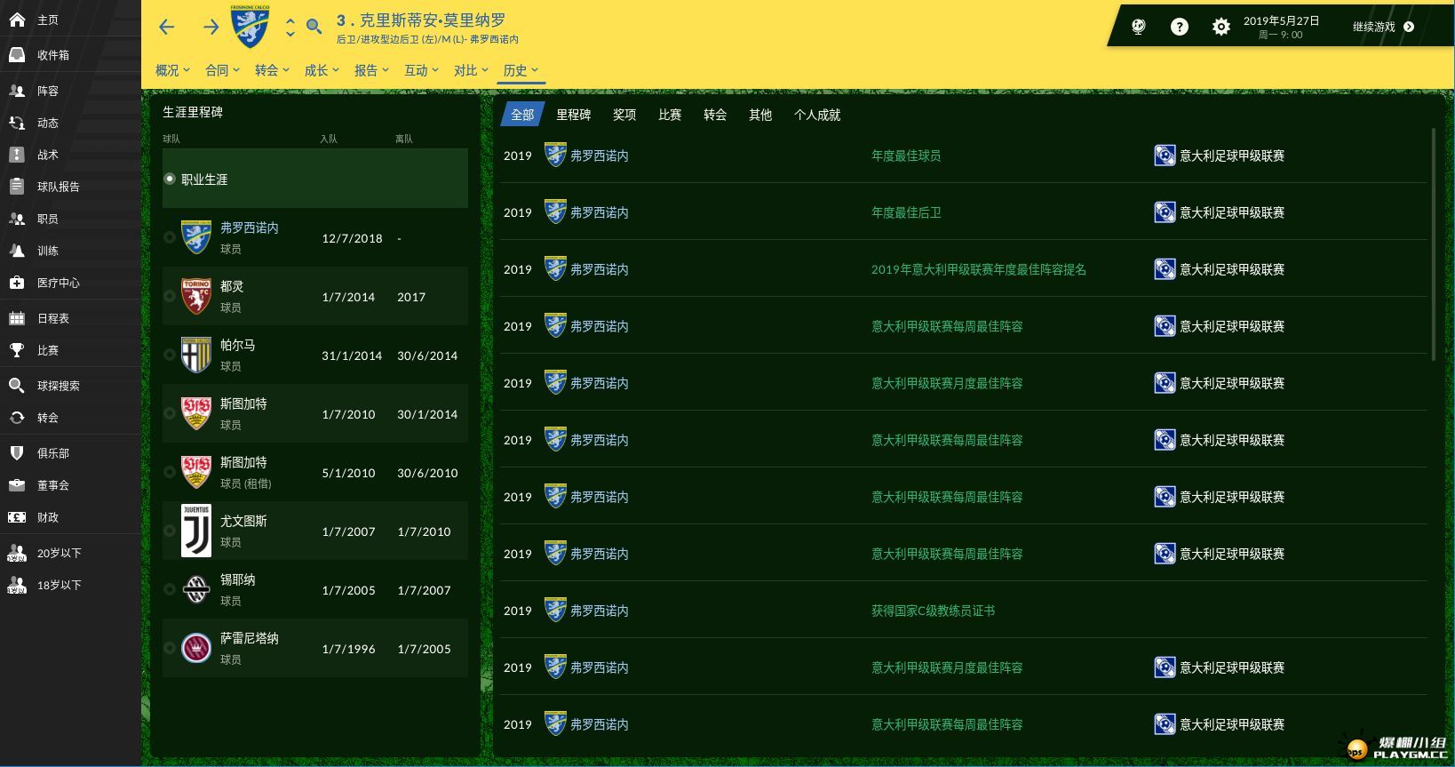Click the 继续游戏 continue button
Screen dimensions: 1455x767
coord(1382,27)
